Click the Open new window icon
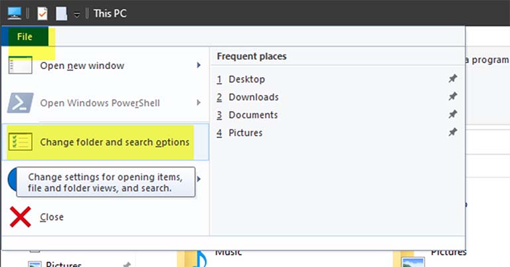This screenshot has width=510, height=267. (x=20, y=66)
